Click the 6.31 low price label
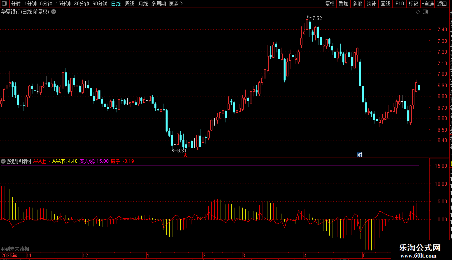 tap(182, 150)
